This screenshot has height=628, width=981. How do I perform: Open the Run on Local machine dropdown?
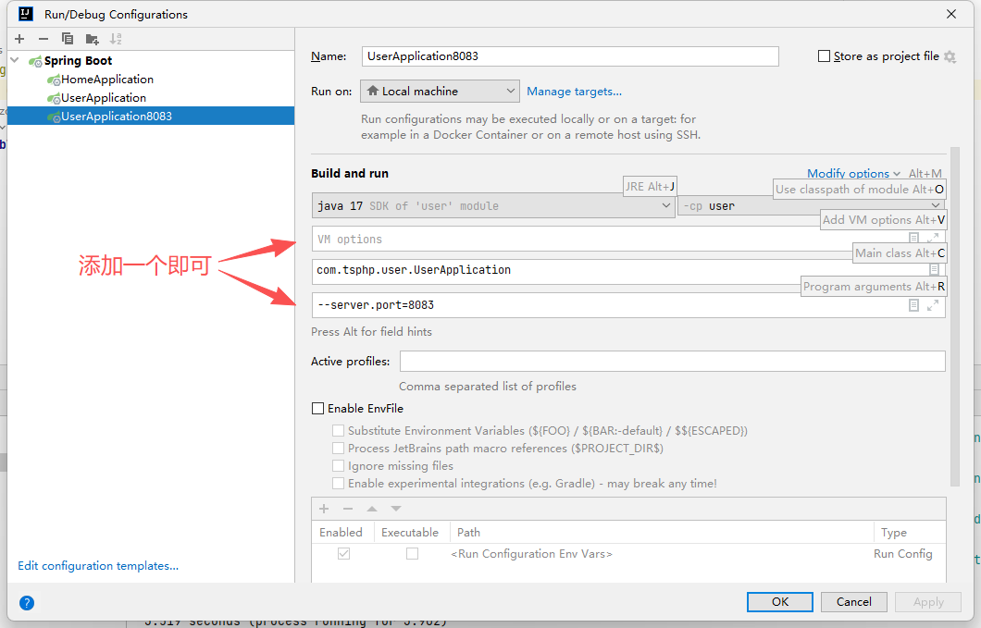point(440,92)
